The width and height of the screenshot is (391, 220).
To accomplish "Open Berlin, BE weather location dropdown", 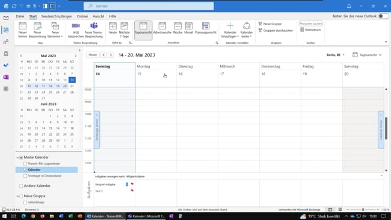I will [336, 55].
